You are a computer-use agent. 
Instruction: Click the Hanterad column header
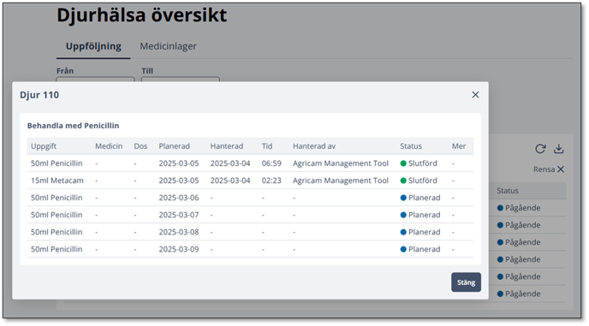227,146
